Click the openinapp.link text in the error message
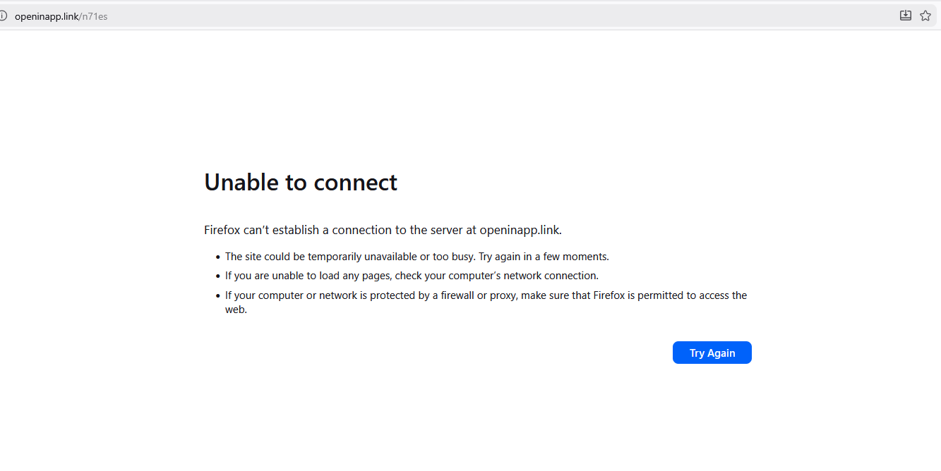Viewport: 941px width, 471px height. click(x=520, y=230)
